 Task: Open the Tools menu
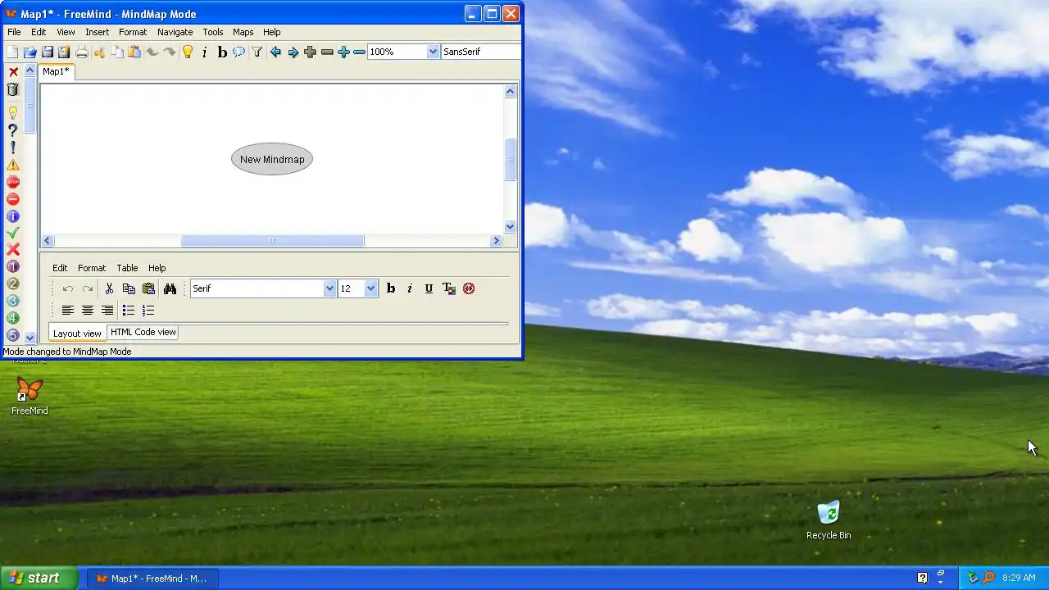[213, 32]
